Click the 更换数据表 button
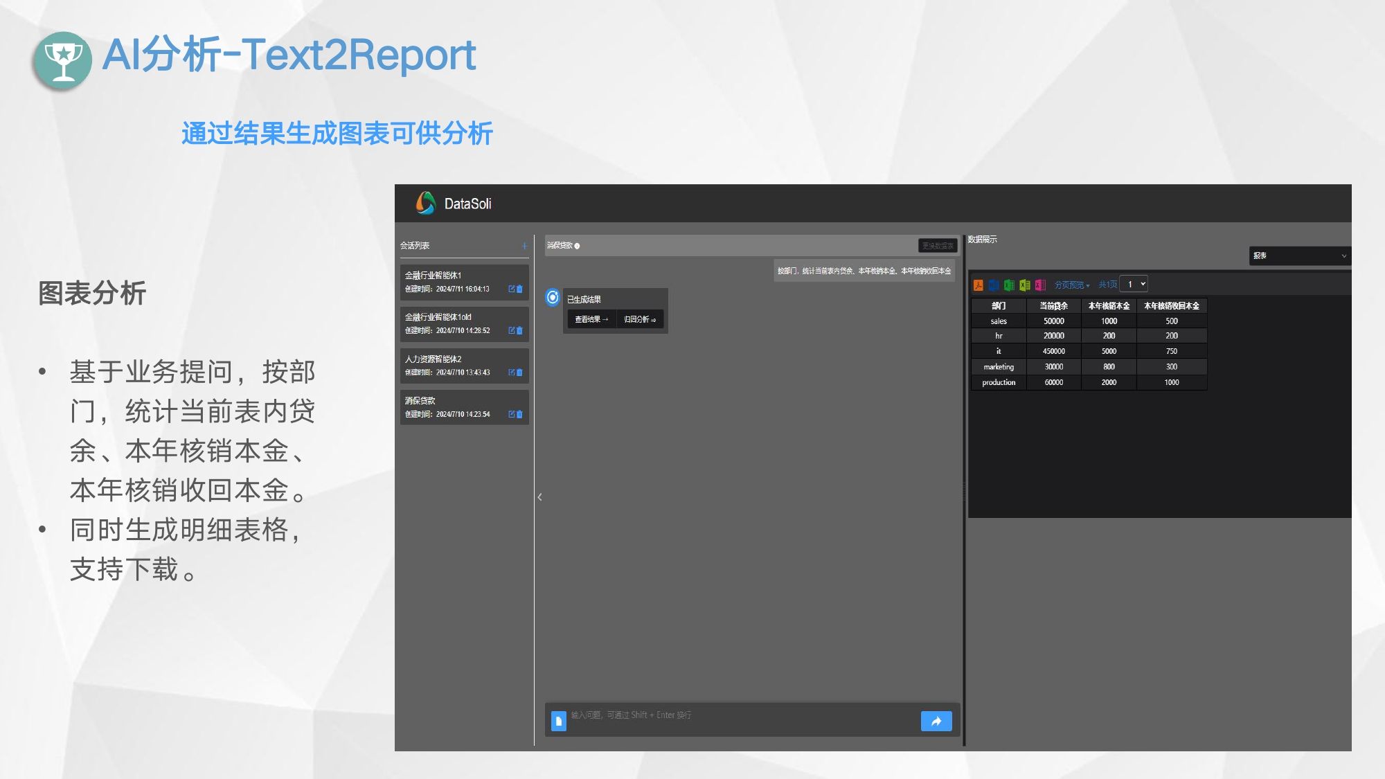This screenshot has height=779, width=1385. pyautogui.click(x=937, y=246)
